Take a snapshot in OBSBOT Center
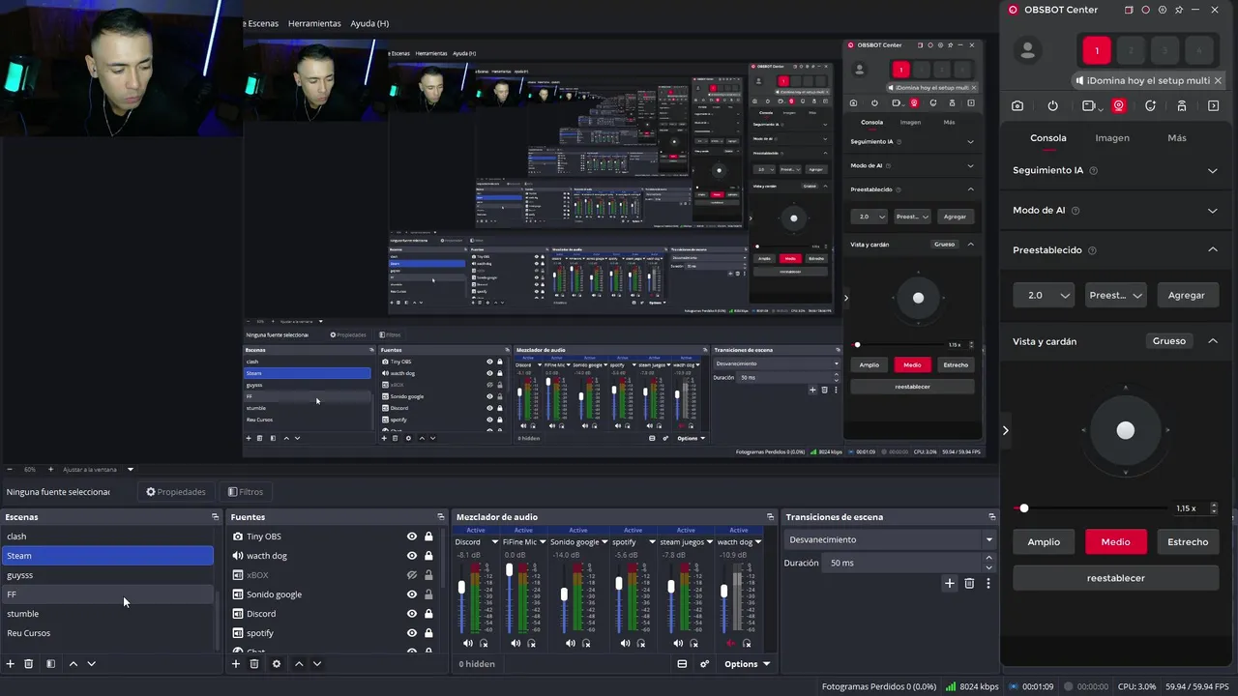 pos(1017,106)
